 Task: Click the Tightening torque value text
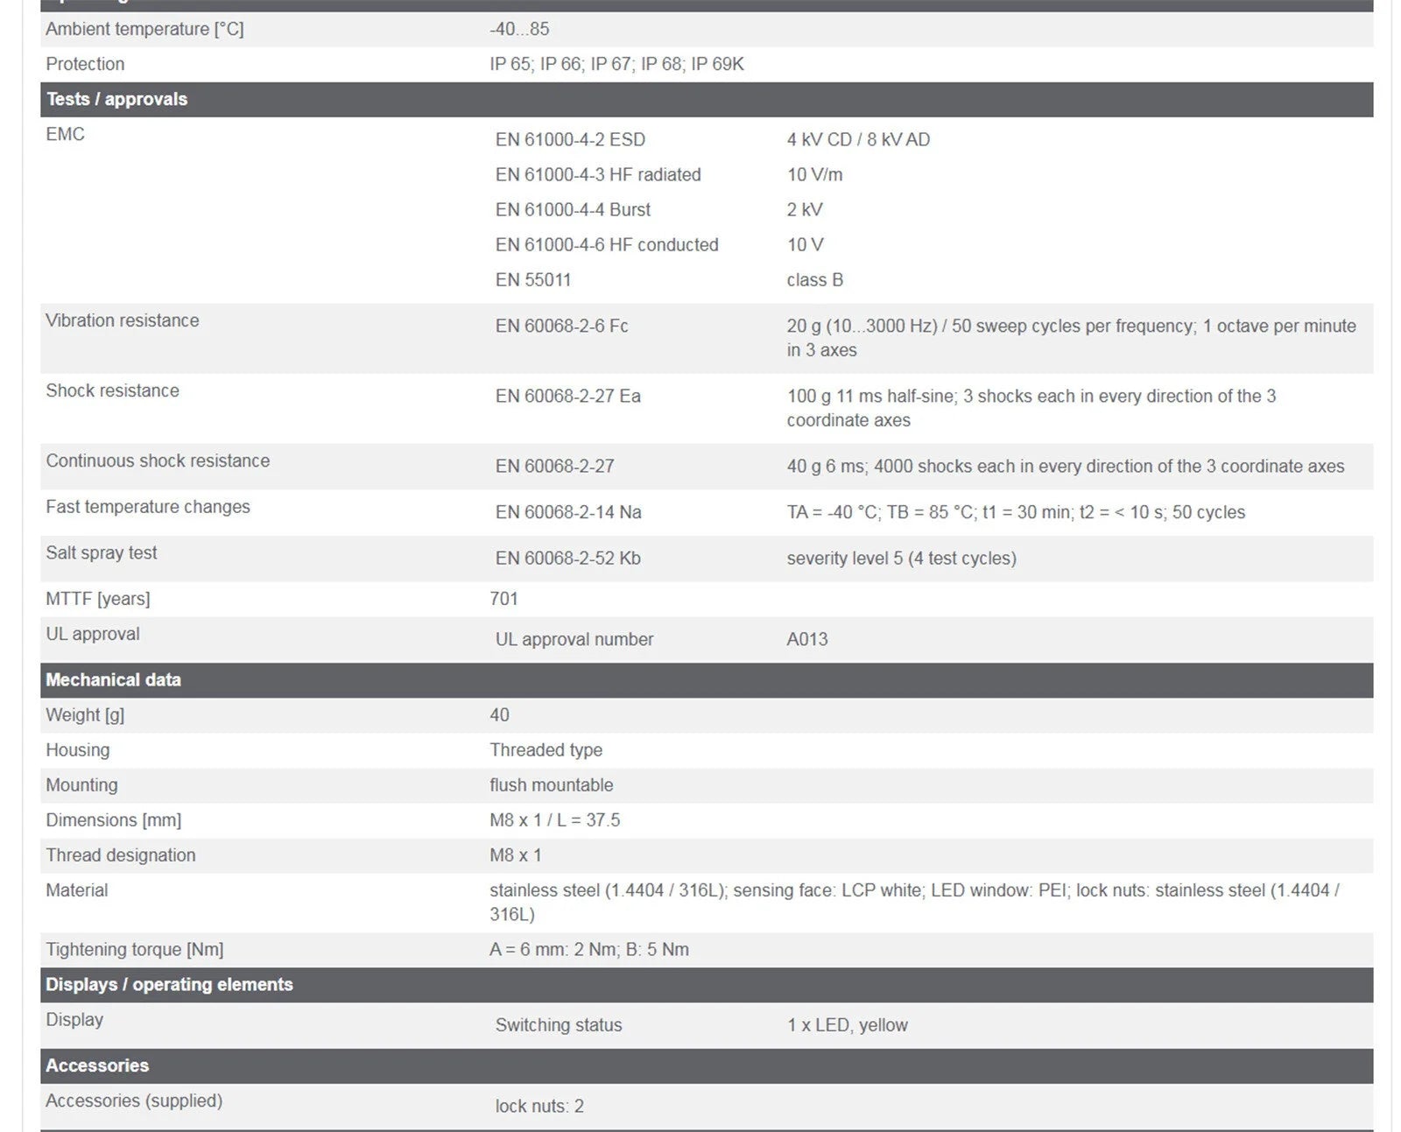click(589, 949)
